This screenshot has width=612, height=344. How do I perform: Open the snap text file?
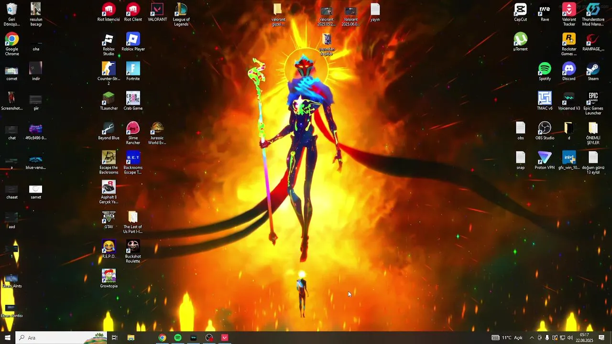coord(521,161)
